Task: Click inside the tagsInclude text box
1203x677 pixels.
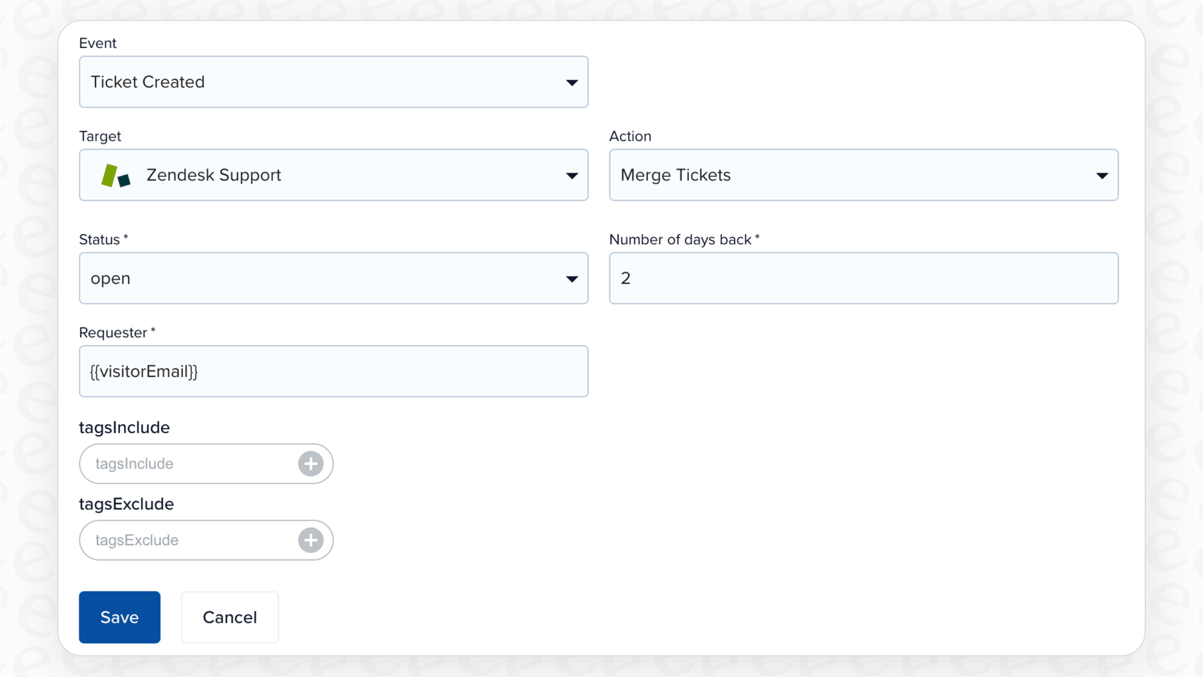Action: tap(179, 464)
